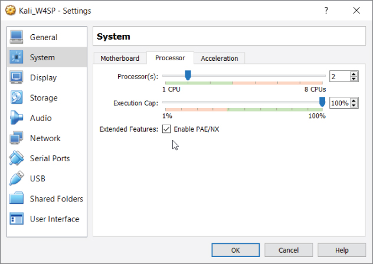Toggle Enable PAE/NX checkbox

[x=166, y=129]
